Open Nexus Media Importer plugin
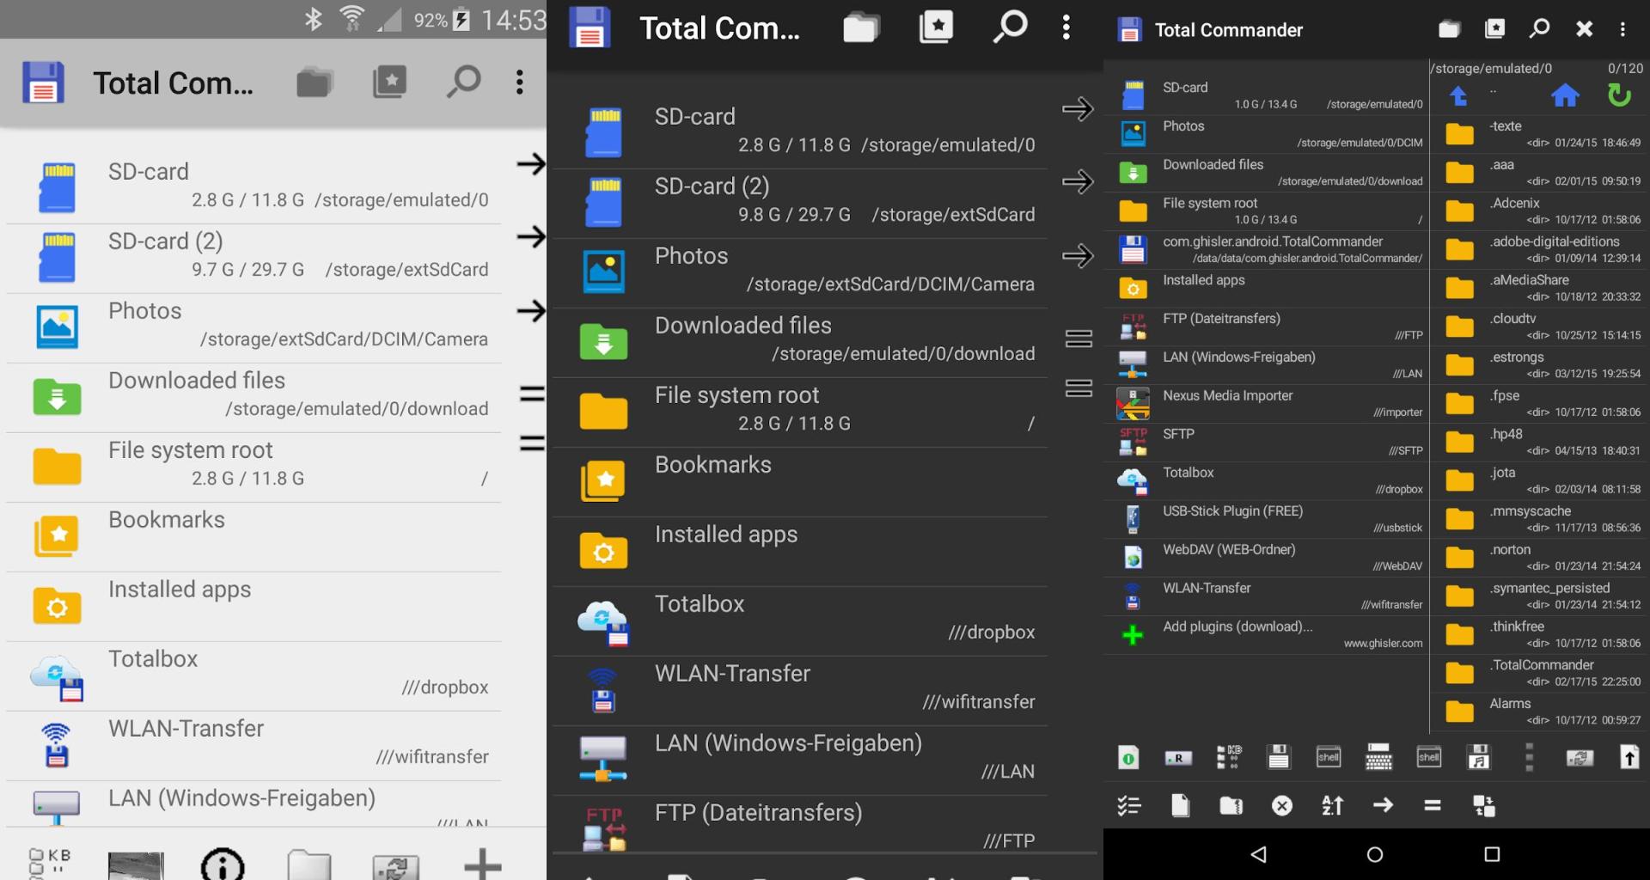 [1268, 403]
